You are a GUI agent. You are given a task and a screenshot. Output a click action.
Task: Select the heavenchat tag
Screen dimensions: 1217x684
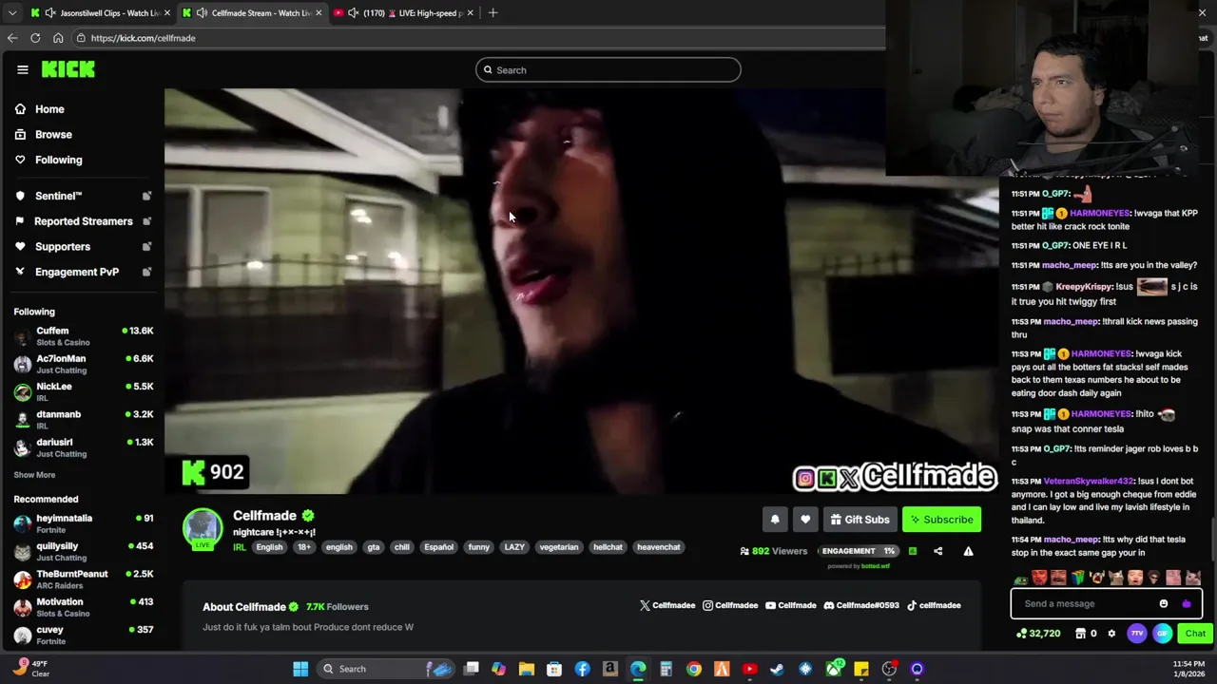click(659, 547)
